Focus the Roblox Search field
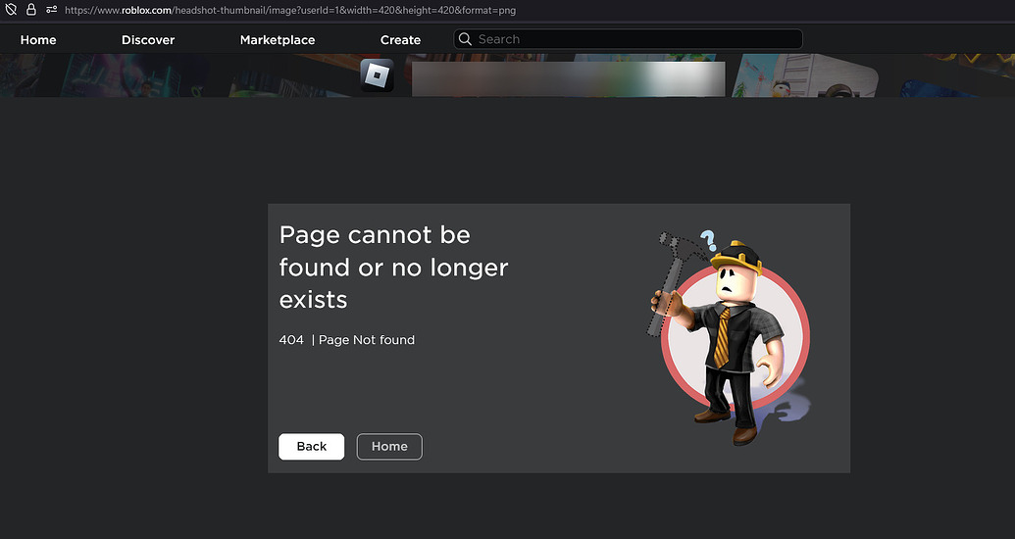Viewport: 1015px width, 539px height. (x=628, y=39)
